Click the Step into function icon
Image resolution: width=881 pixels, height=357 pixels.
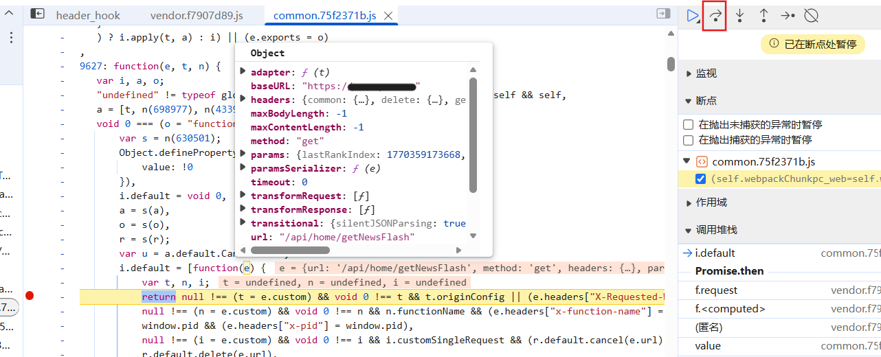(x=739, y=16)
